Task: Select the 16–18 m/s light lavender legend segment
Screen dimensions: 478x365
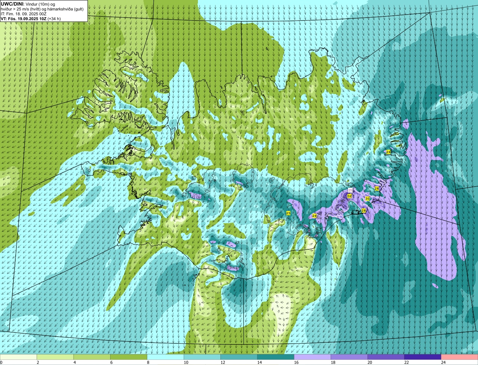Action: point(313,357)
